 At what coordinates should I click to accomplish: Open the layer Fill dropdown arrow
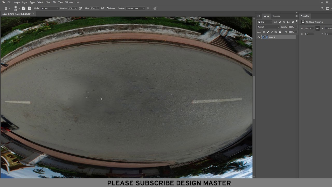tap(296, 32)
